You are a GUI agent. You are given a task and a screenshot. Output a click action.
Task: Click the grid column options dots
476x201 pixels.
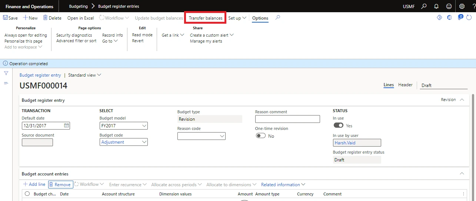coord(463,194)
